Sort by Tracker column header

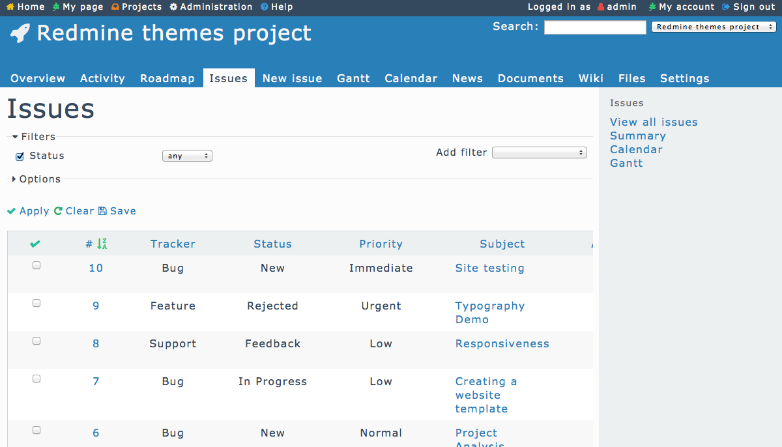[173, 244]
